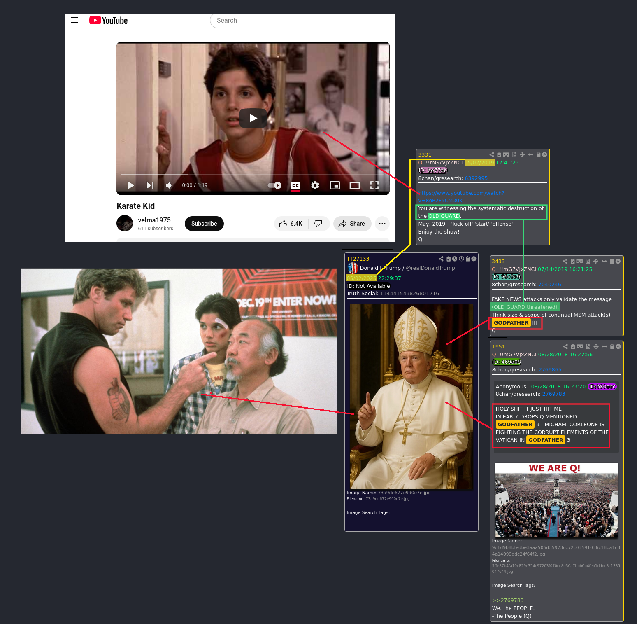Click the ID 56c0a9 badge

pyautogui.click(x=506, y=277)
